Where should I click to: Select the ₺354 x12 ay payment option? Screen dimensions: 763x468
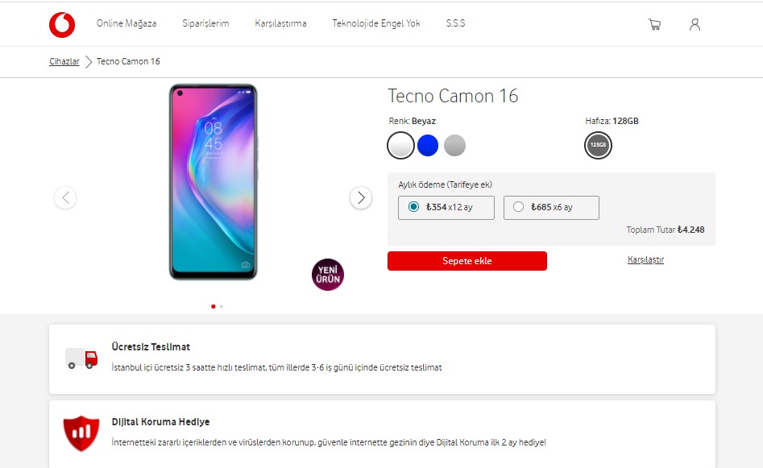coord(446,208)
